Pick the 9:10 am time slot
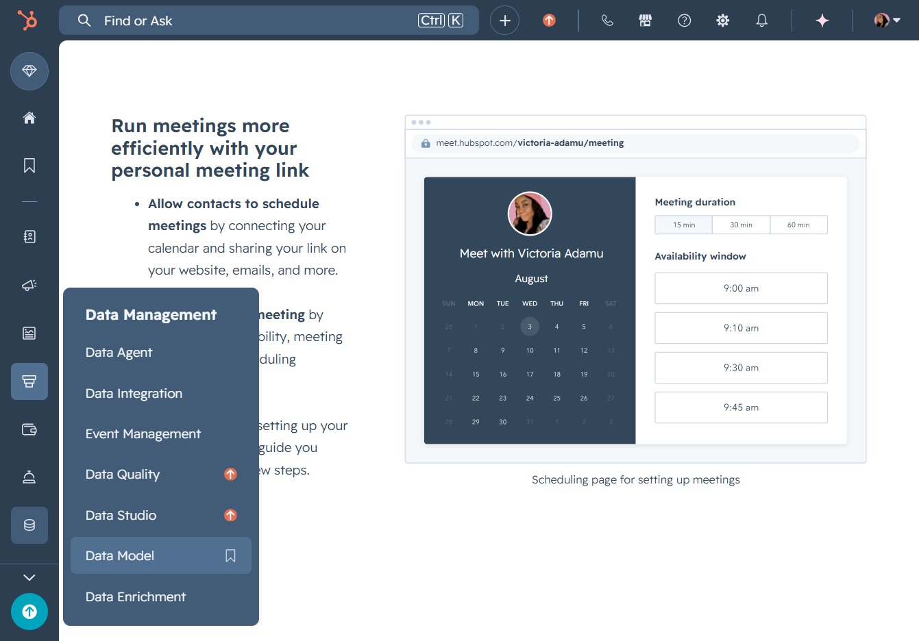 click(741, 328)
